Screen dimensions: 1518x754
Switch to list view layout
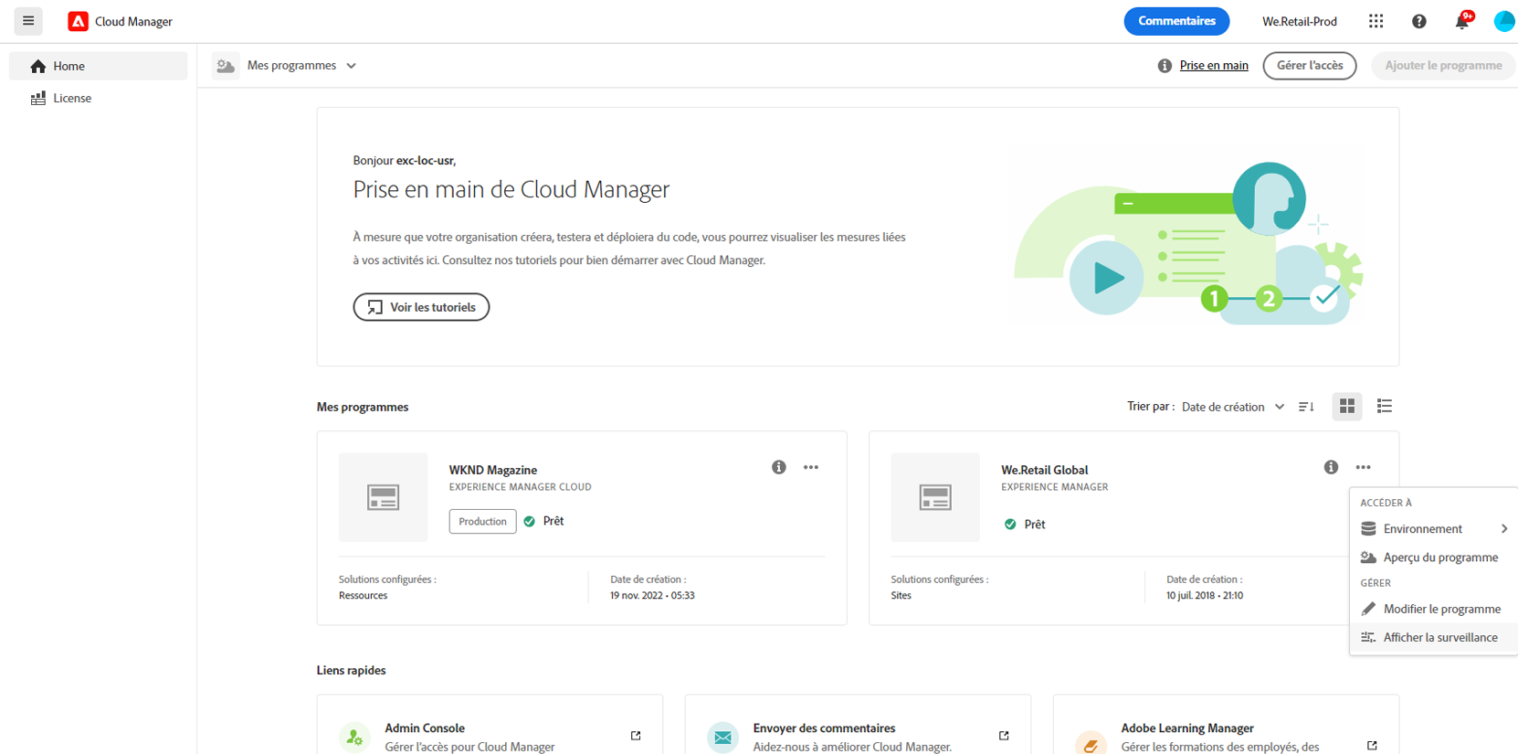click(1385, 407)
